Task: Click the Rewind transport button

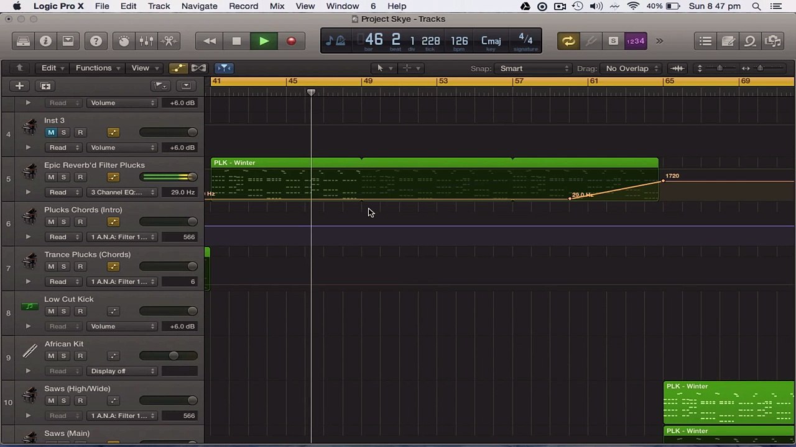Action: coord(210,41)
